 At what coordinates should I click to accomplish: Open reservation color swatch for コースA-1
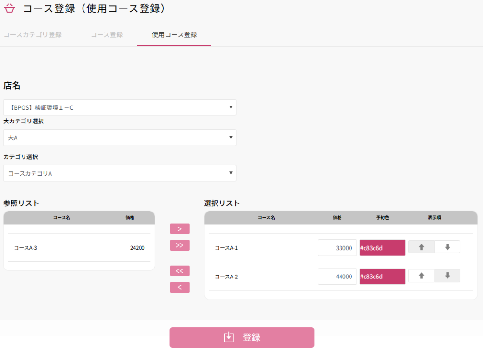pyautogui.click(x=382, y=248)
